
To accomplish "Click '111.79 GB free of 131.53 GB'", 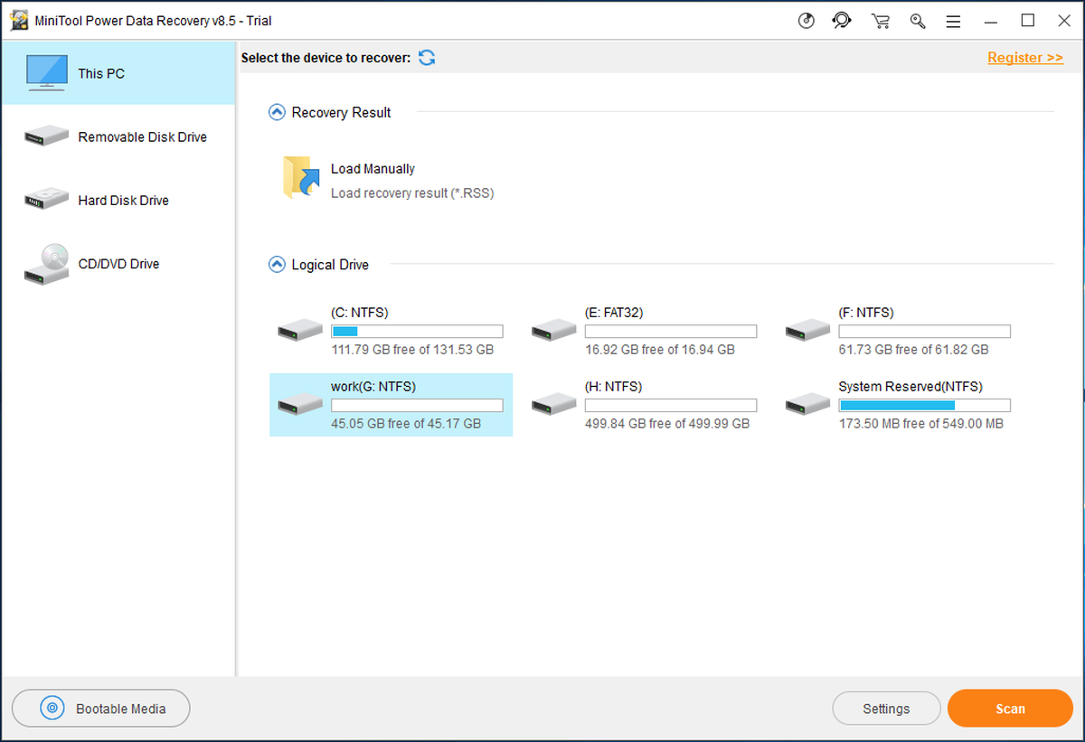I will (412, 350).
